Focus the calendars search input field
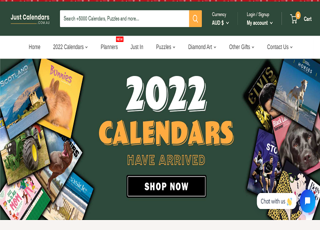The width and height of the screenshot is (320, 230). 124,18
